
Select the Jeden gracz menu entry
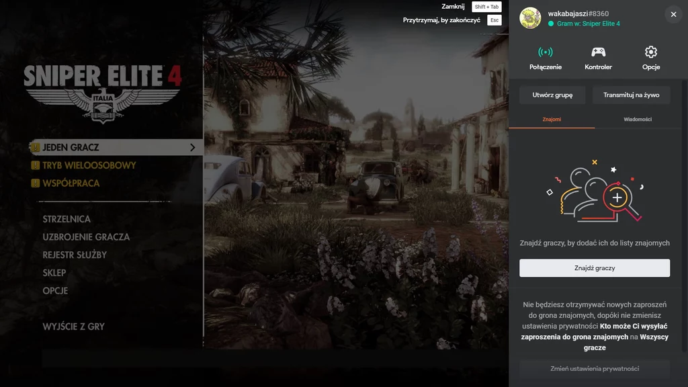[x=116, y=147]
